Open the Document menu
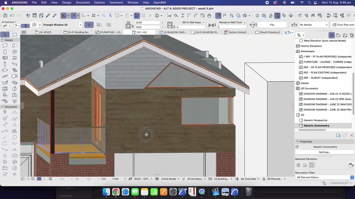 tap(83, 2)
